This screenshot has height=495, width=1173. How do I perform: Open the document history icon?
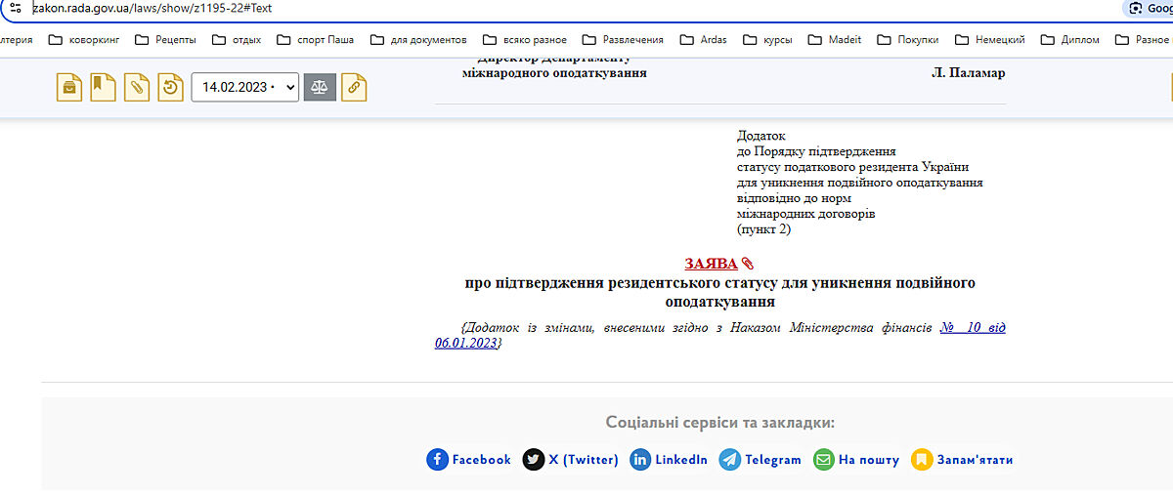pos(171,87)
